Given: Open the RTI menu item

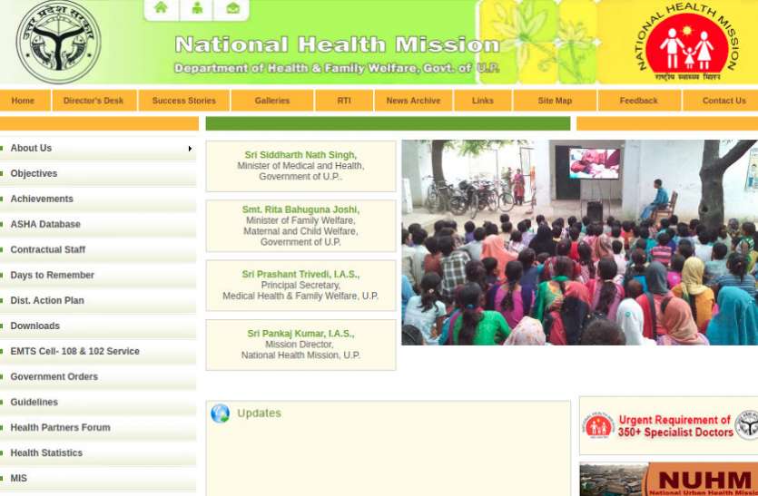Looking at the screenshot, I should click(x=344, y=101).
